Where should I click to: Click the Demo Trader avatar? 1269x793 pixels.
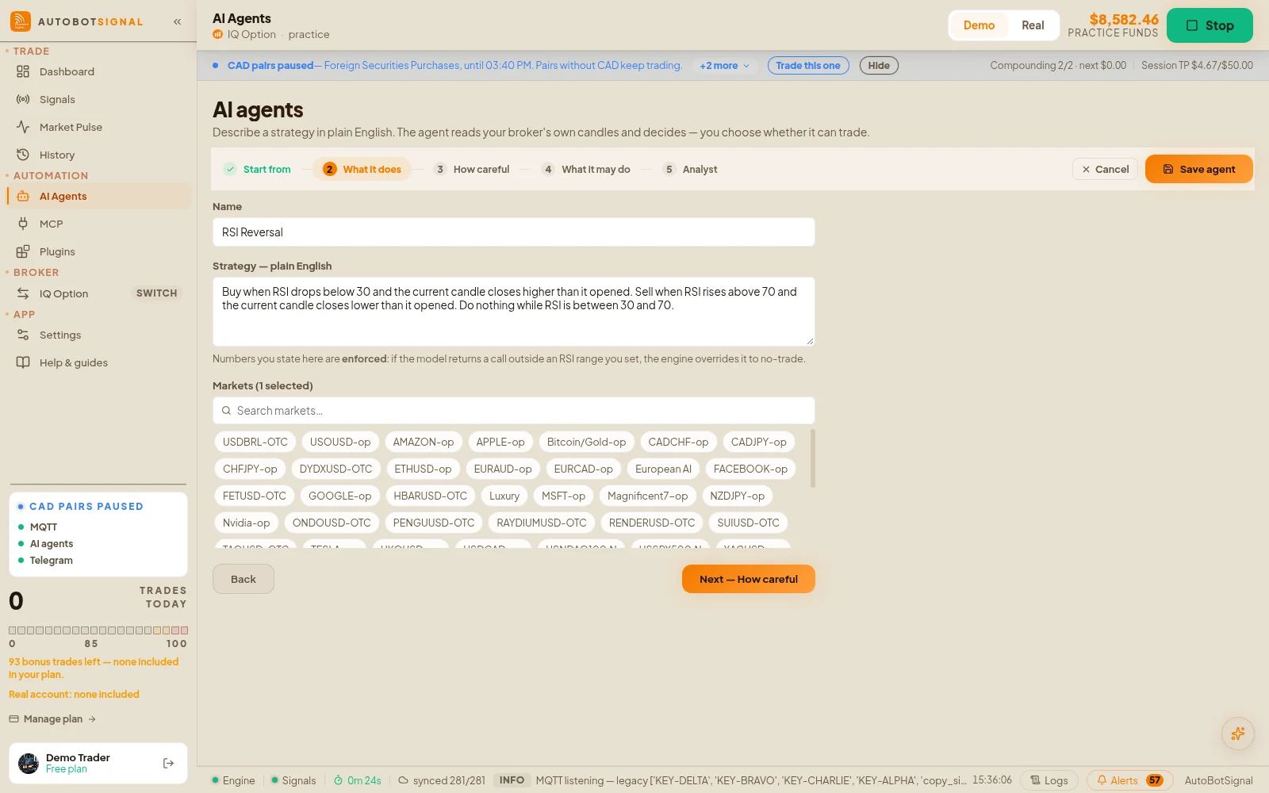click(x=29, y=764)
